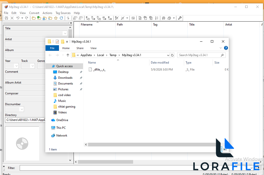This screenshot has height=175, width=264.
Task: Click into the Directory path field
Action: click(25, 120)
